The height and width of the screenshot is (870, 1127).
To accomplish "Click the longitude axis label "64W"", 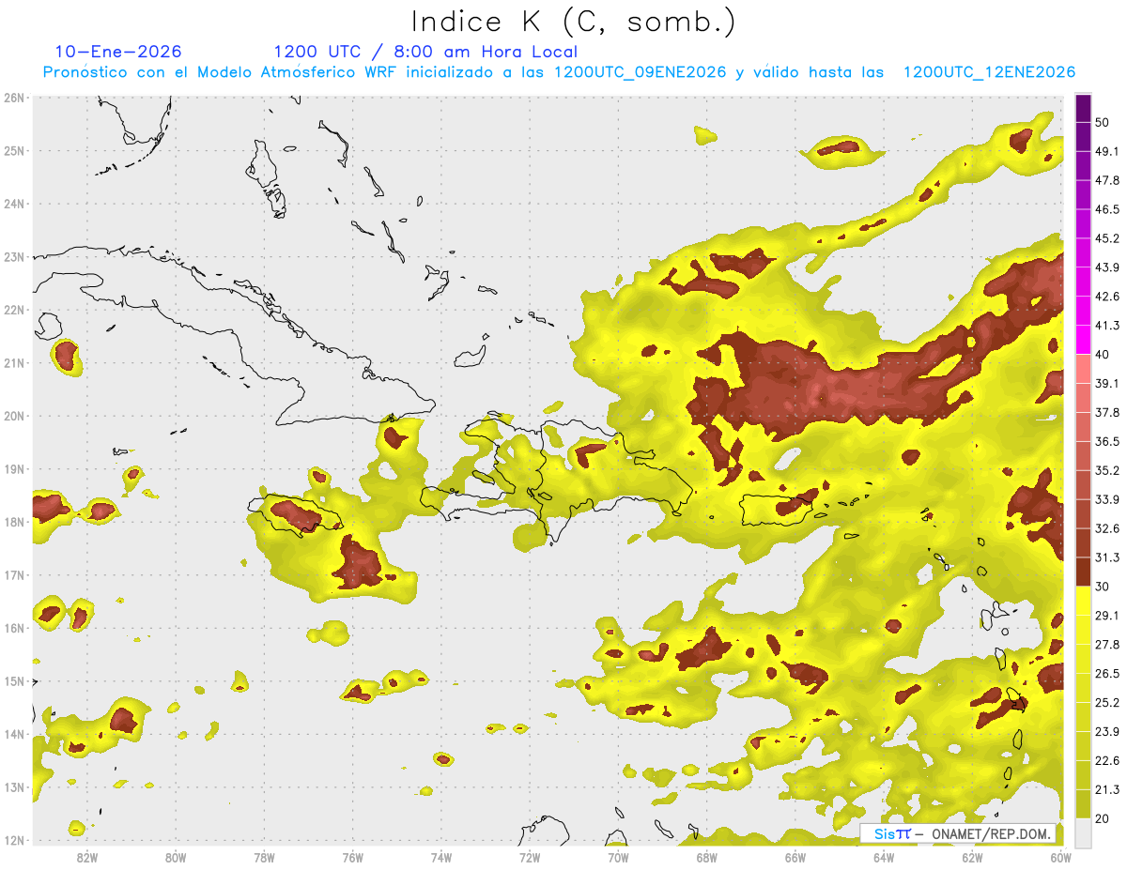I will [x=884, y=858].
